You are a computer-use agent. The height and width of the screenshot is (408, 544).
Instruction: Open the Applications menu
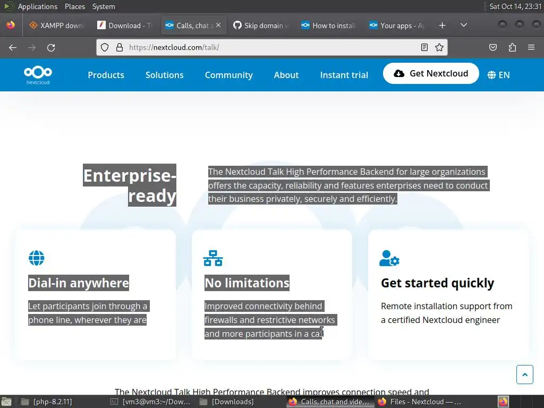[38, 6]
